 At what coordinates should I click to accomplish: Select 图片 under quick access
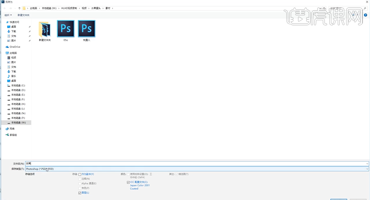[x=12, y=41]
